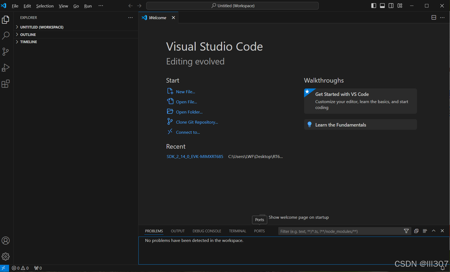
Task: Split the editor with the split icon
Action: click(434, 18)
